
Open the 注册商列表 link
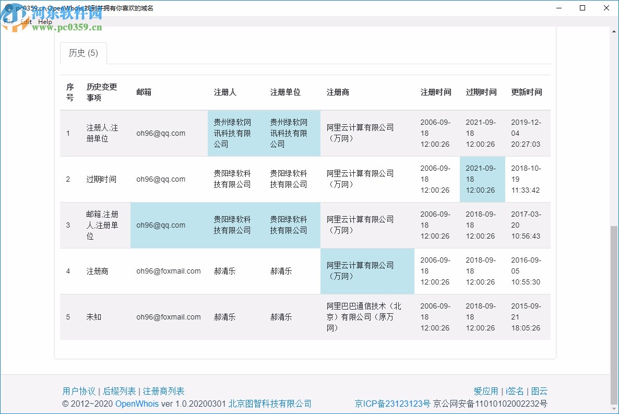pos(162,391)
